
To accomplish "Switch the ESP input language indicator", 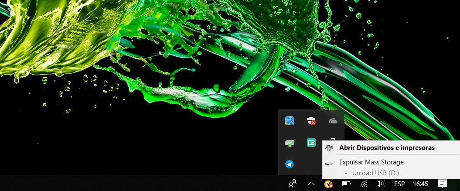I will click(x=399, y=184).
